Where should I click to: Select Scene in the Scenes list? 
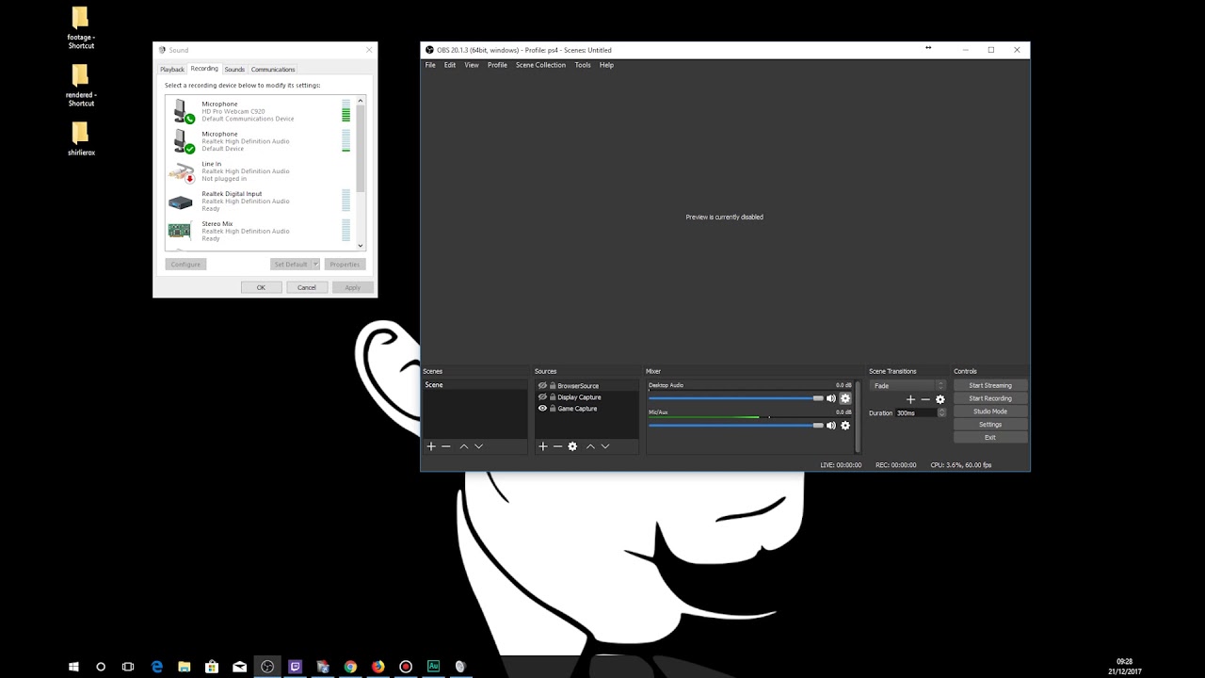(x=474, y=385)
